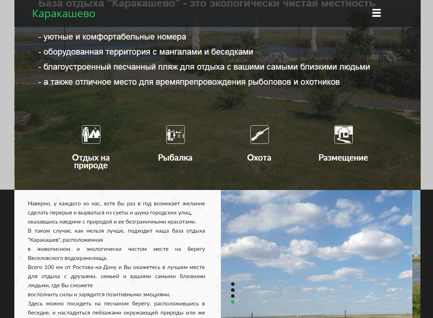Click the line about рыболовов и охотников

(x=189, y=82)
